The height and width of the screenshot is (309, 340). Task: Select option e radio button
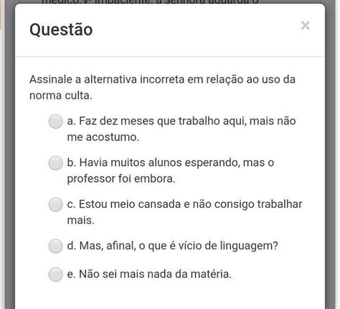(55, 275)
